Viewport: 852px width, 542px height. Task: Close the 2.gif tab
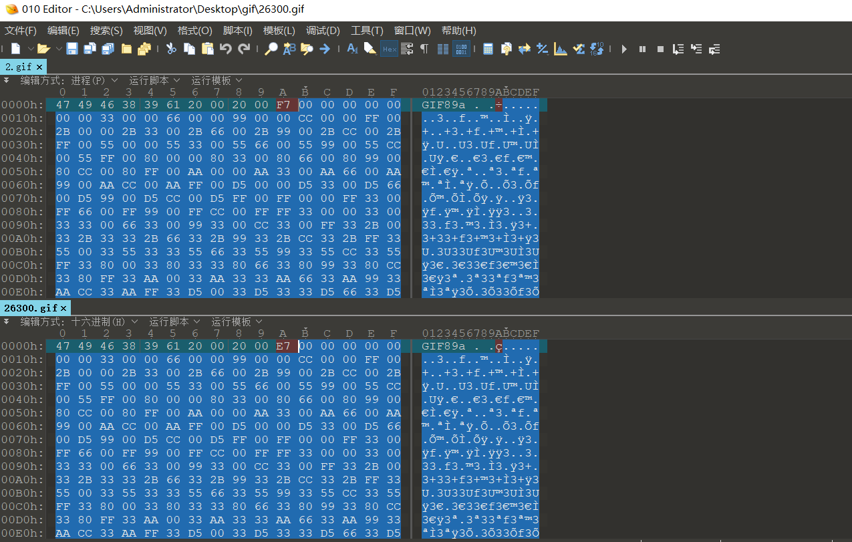click(40, 67)
